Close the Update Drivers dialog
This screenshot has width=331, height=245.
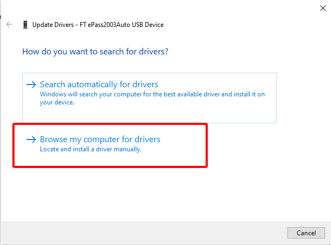(322, 8)
